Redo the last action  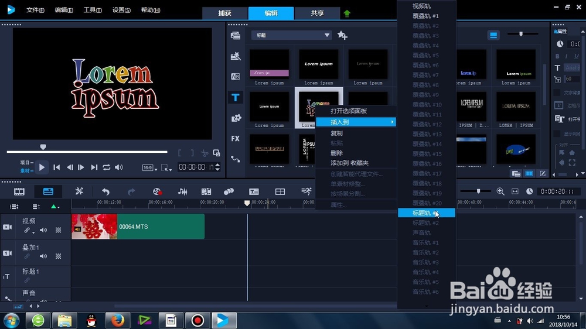131,191
